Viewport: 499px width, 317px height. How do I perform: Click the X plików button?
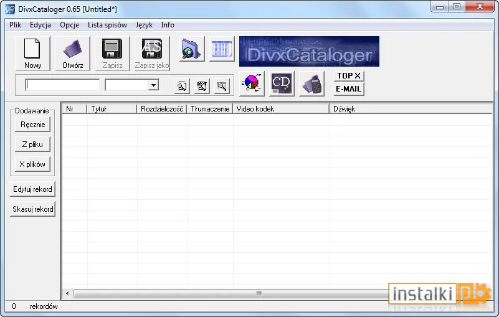click(32, 164)
